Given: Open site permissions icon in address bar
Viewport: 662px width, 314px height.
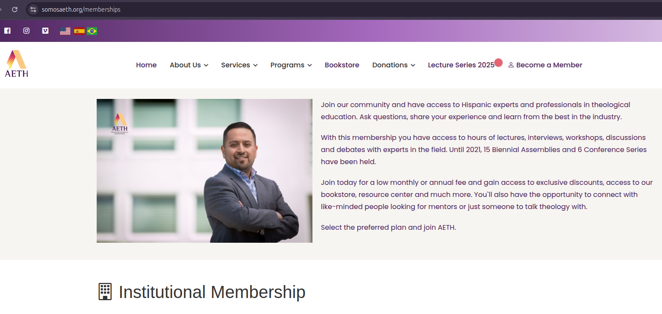Looking at the screenshot, I should click(33, 9).
